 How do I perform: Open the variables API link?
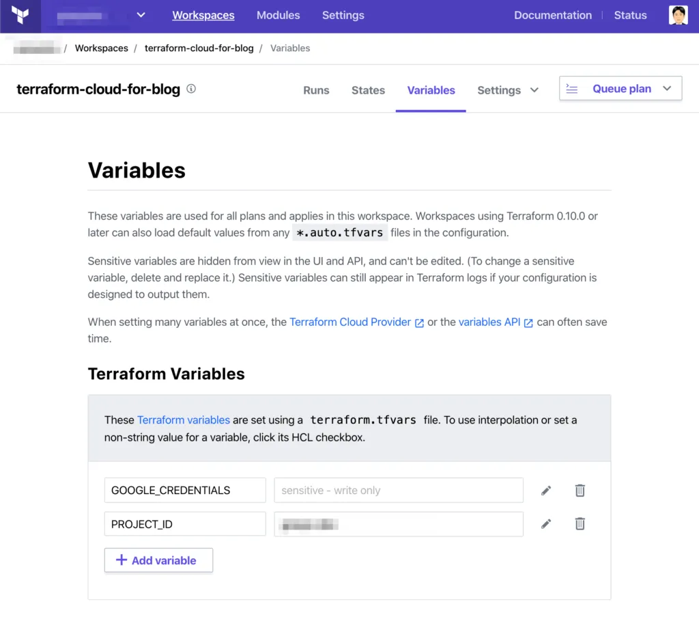tap(489, 322)
